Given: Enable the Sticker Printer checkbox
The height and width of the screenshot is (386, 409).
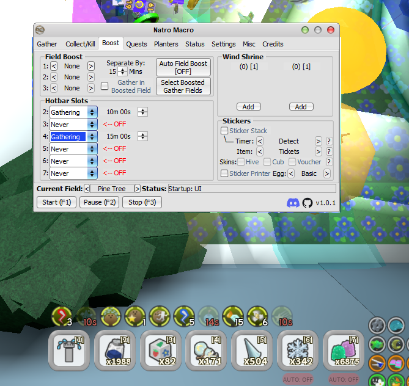Looking at the screenshot, I should 224,173.
